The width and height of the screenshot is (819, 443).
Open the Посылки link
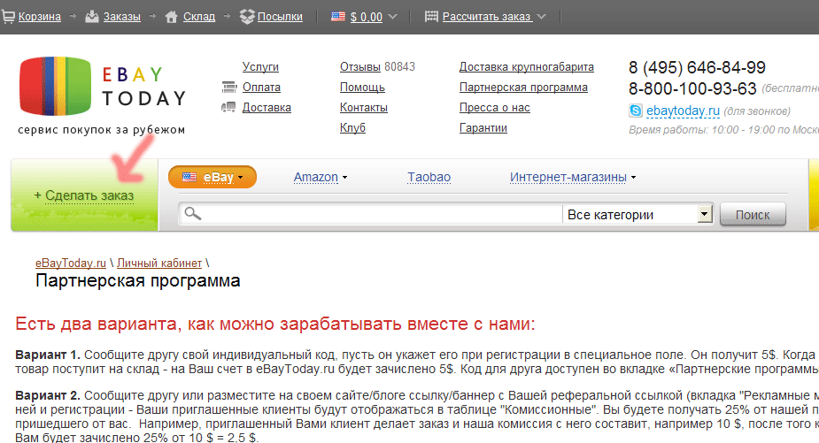(280, 17)
